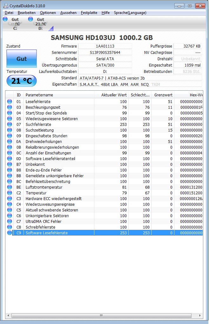
Task: Click the status orb for Suchfehlerrate row
Action: (x=10, y=124)
